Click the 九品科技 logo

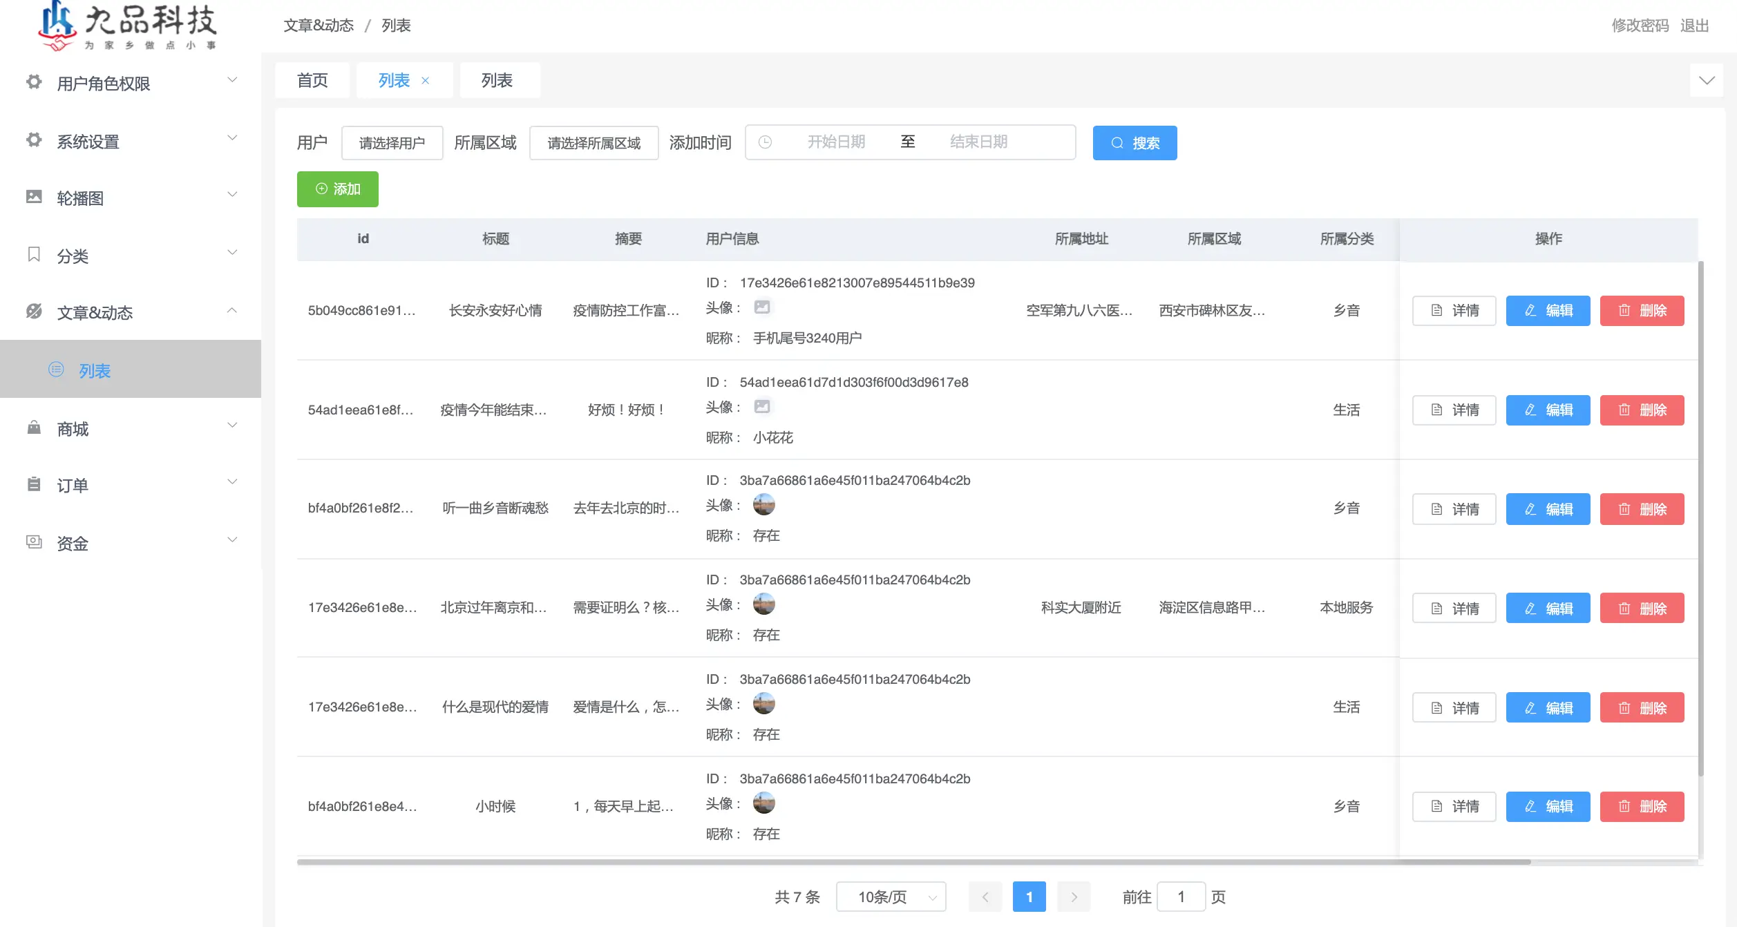(128, 26)
